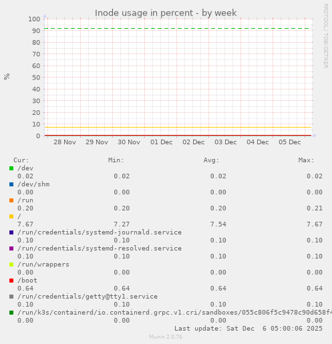Click the red /boot legend color square

[x=11, y=281]
